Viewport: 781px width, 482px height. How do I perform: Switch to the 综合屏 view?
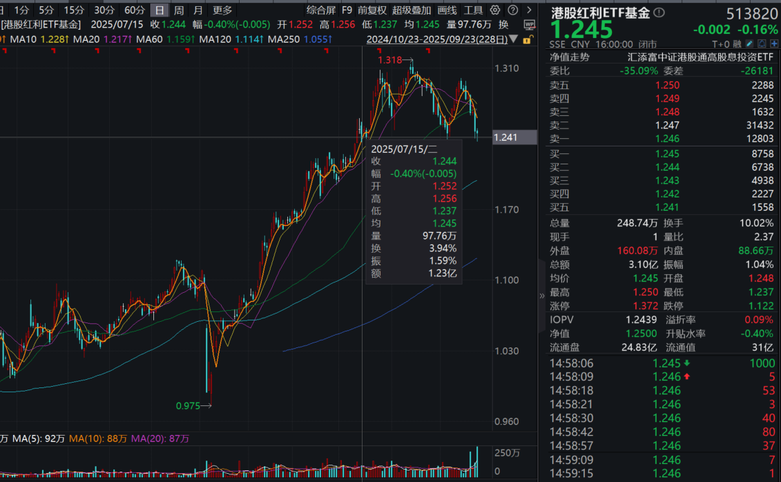320,10
